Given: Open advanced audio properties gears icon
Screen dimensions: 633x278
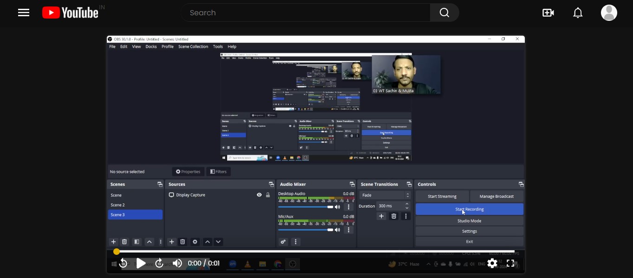Looking at the screenshot, I should (x=283, y=242).
